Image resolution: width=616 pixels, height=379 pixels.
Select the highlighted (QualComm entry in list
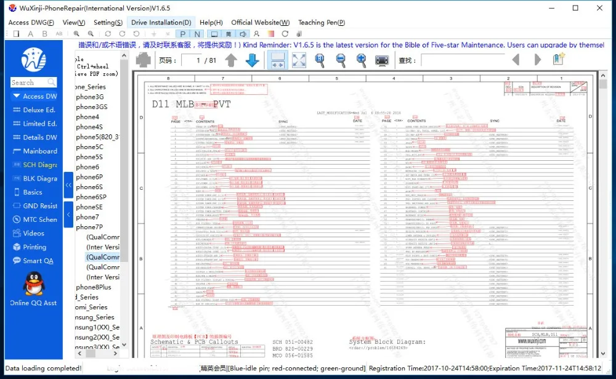[x=102, y=257]
